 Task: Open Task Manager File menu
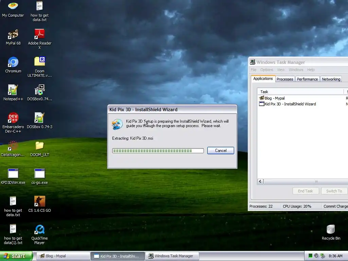pos(254,70)
